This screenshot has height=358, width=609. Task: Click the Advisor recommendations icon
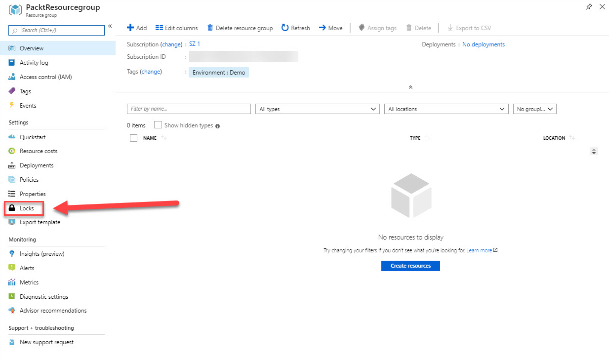point(12,311)
